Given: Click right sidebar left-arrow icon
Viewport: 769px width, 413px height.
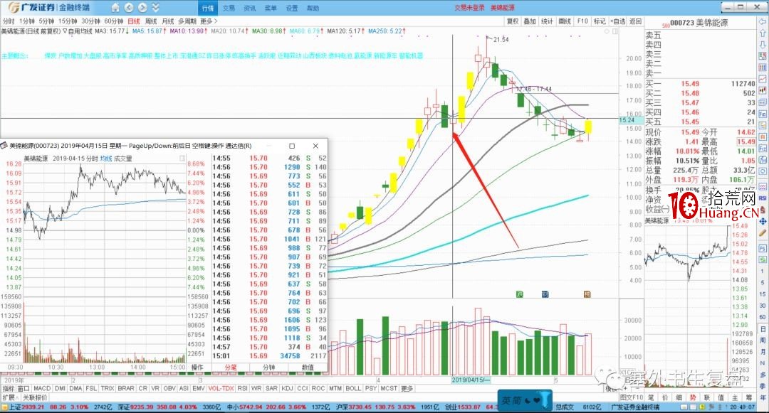Looking at the screenshot, I should click(x=763, y=22).
